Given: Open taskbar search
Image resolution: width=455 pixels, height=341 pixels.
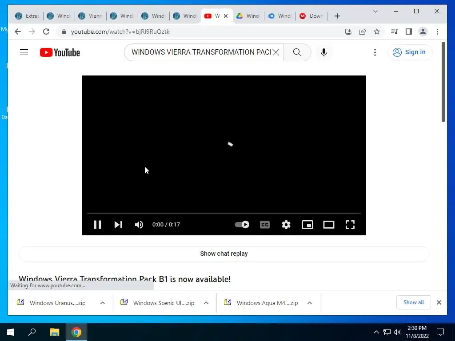Looking at the screenshot, I should pos(32,332).
